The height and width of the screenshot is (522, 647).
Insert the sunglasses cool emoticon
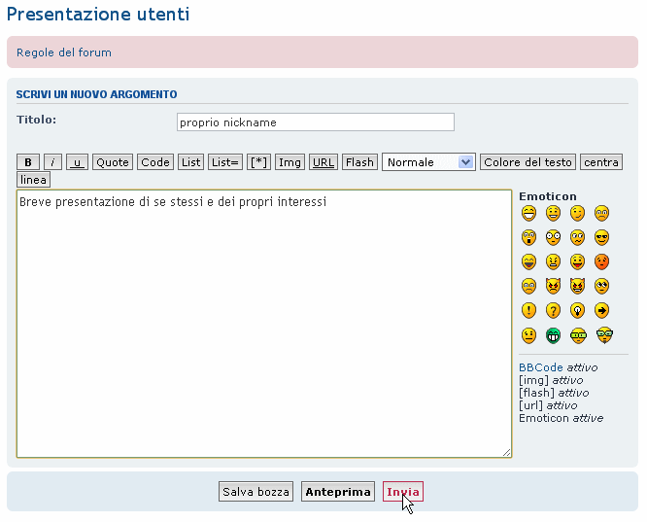[602, 237]
